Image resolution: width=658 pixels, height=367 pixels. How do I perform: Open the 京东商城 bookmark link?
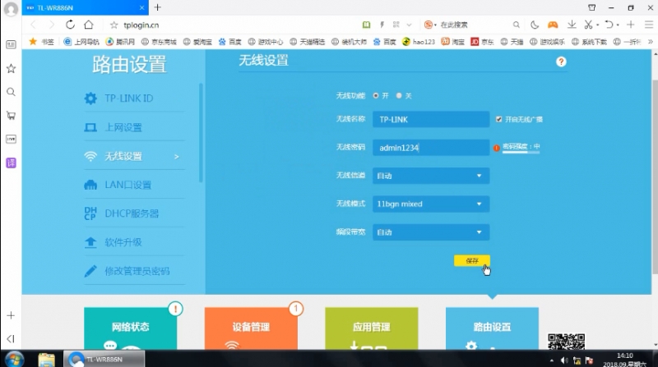(x=159, y=42)
